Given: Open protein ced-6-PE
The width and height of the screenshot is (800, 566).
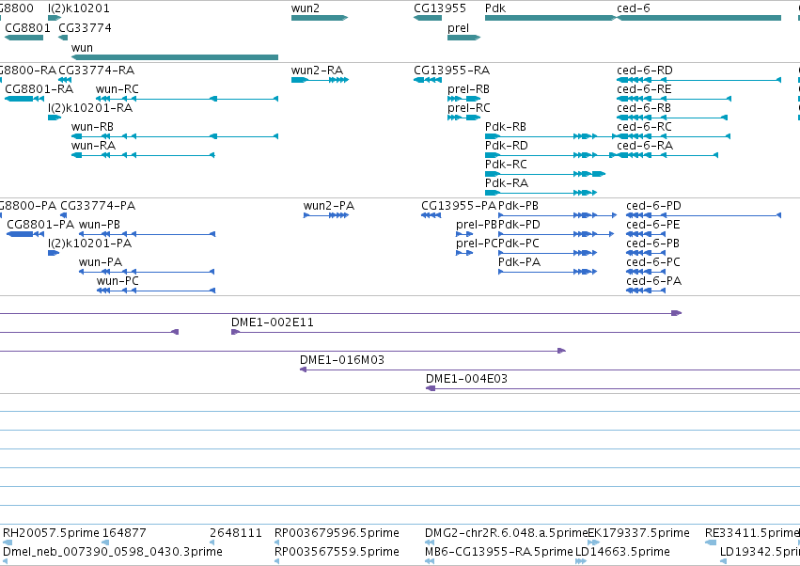Looking at the screenshot, I should pos(653,225).
